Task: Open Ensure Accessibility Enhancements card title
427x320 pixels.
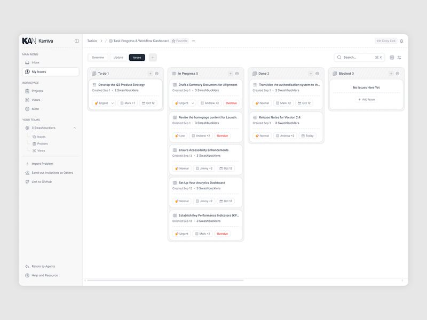Action: pyautogui.click(x=203, y=150)
